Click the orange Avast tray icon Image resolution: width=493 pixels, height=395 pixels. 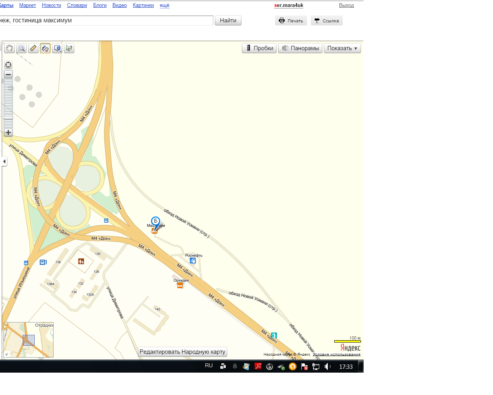pos(293,366)
